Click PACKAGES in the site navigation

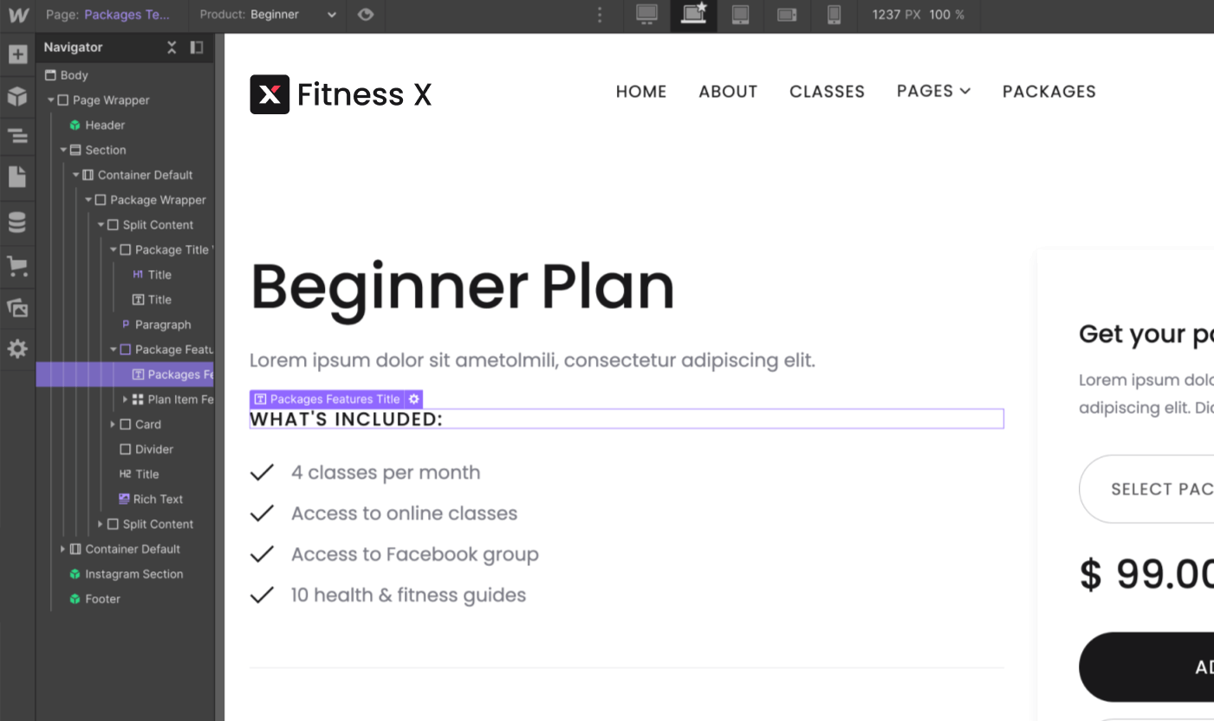1048,91
